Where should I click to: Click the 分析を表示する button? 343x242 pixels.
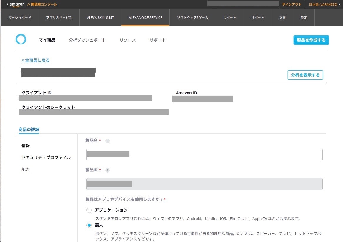(305, 75)
